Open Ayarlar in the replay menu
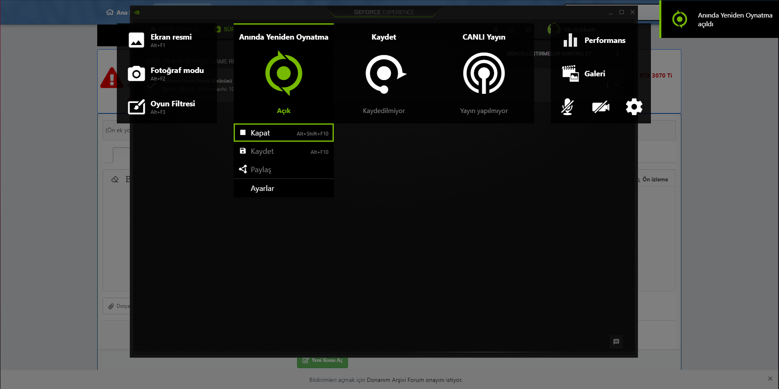The image size is (779, 389). pos(284,188)
